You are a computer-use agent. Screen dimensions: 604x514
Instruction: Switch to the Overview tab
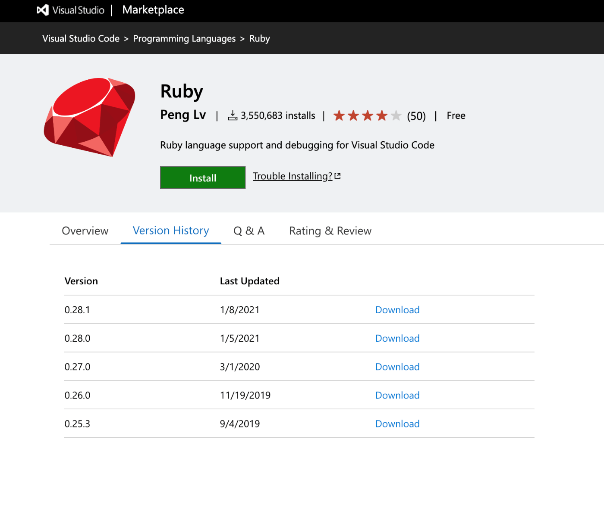(x=85, y=231)
